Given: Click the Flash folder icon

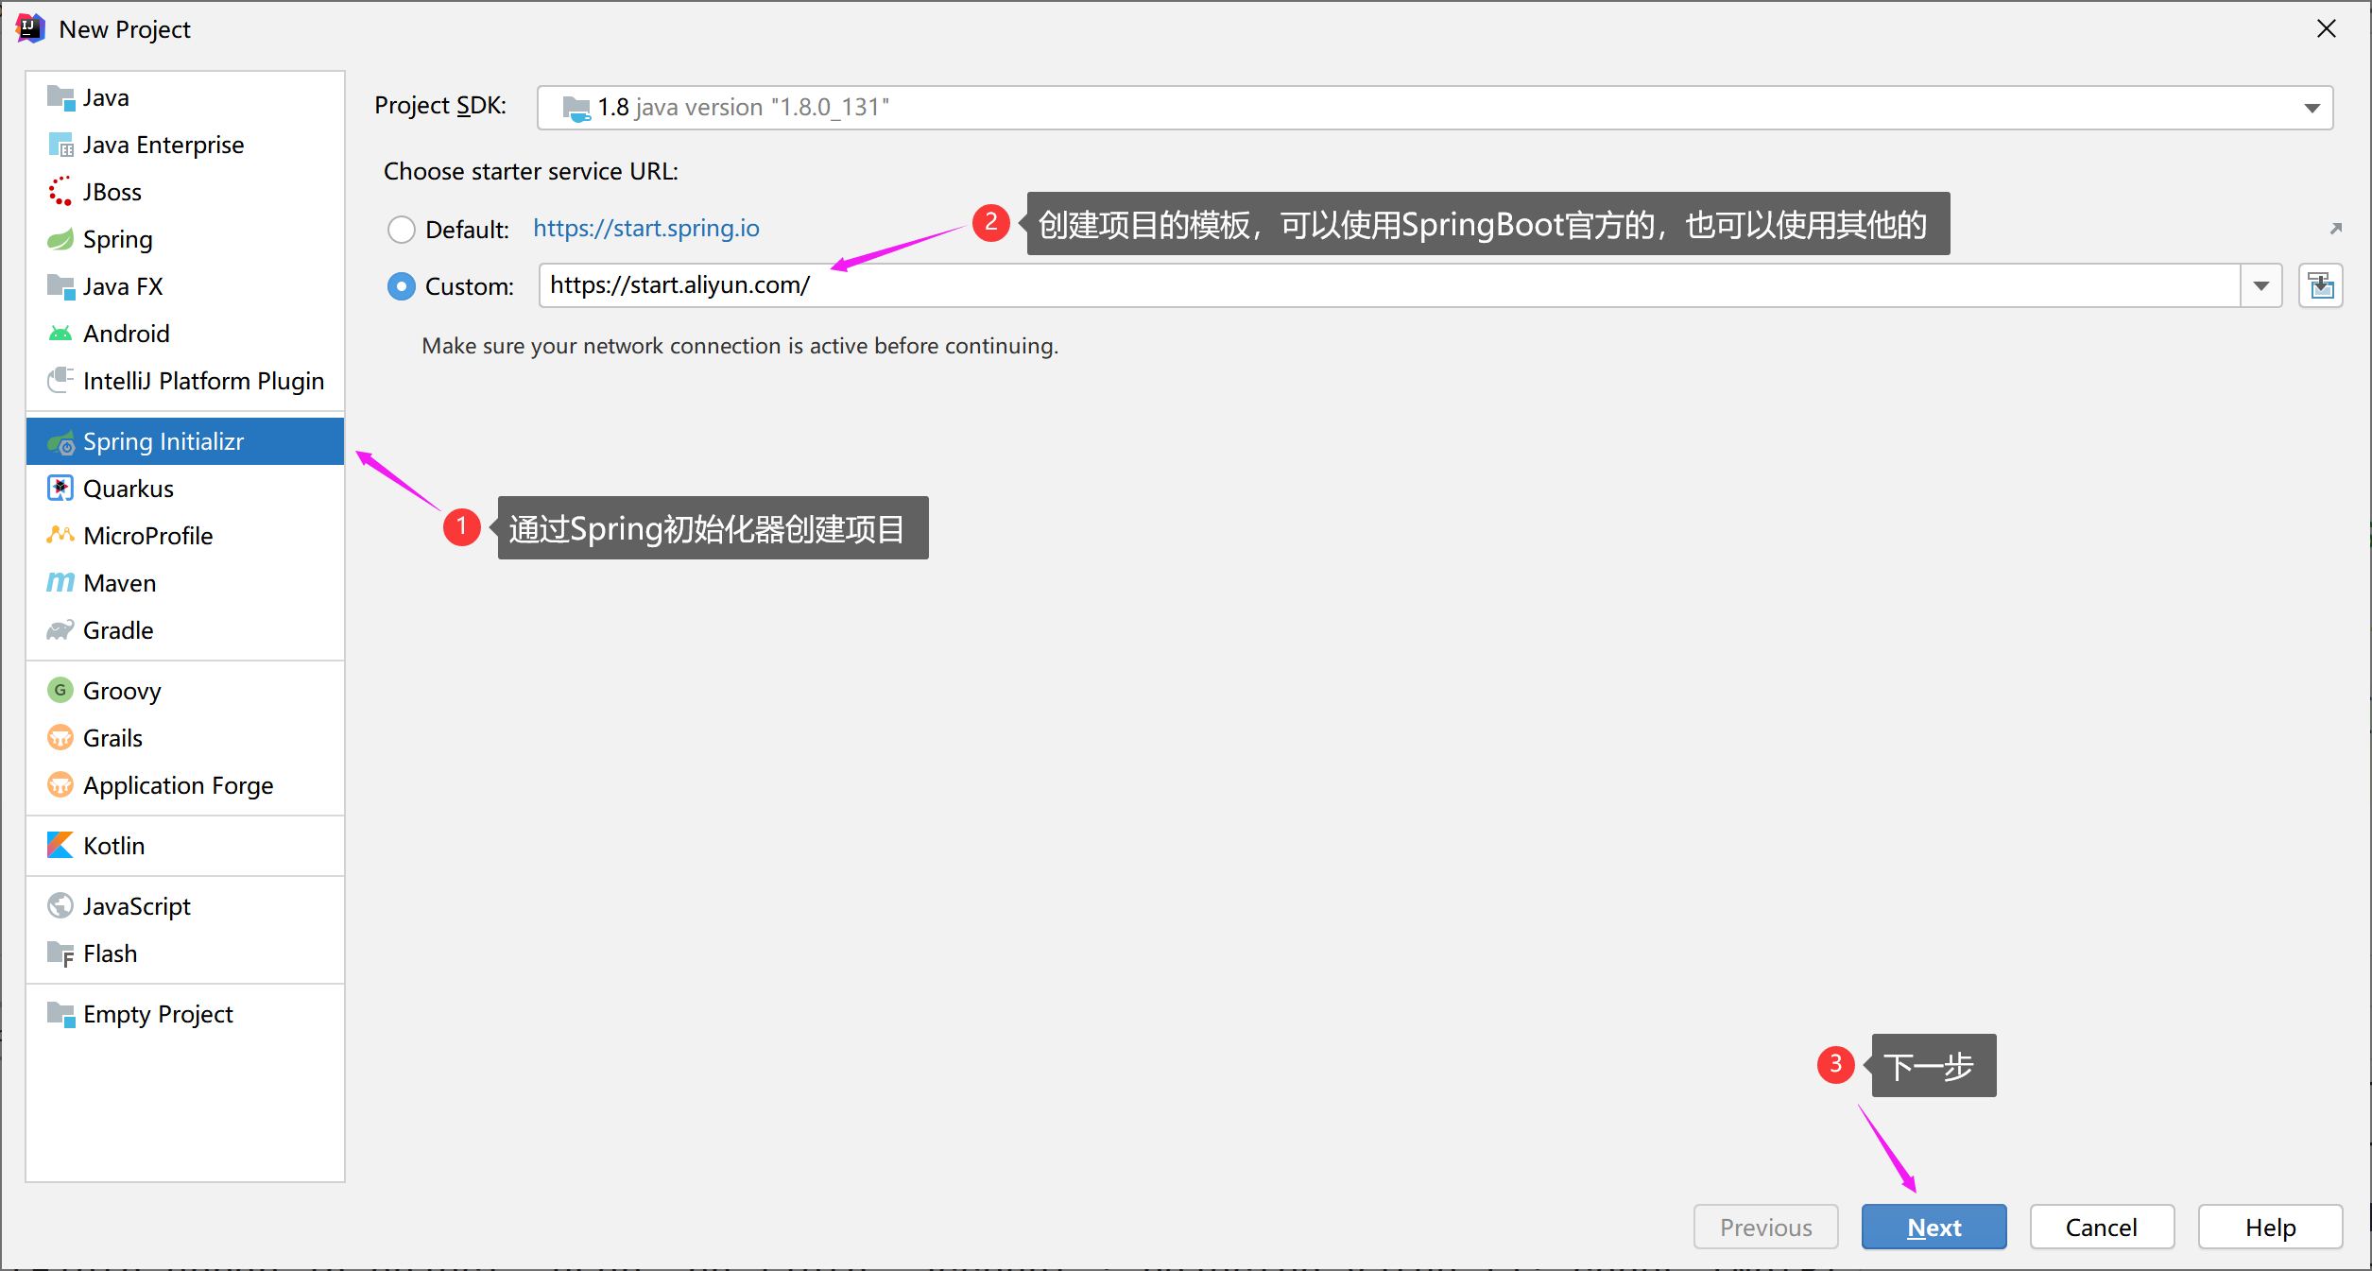Looking at the screenshot, I should tap(60, 953).
